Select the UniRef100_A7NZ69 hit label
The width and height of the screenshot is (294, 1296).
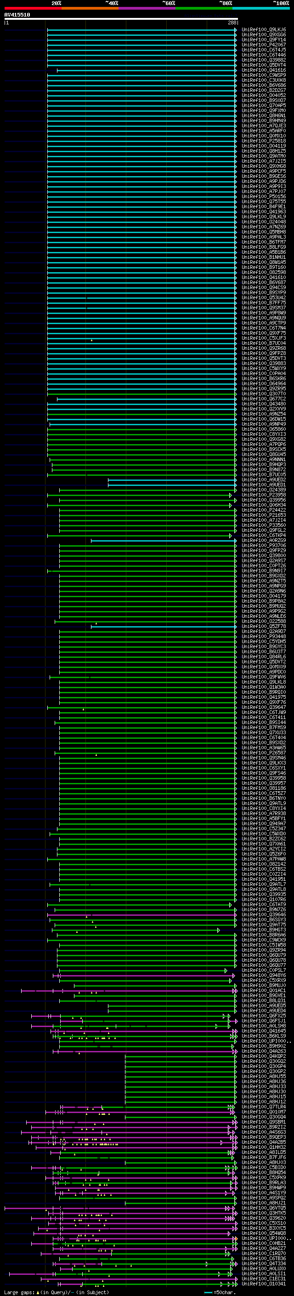(x=264, y=227)
